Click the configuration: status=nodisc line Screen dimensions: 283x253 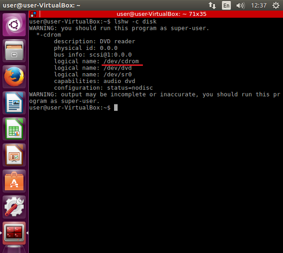103,88
